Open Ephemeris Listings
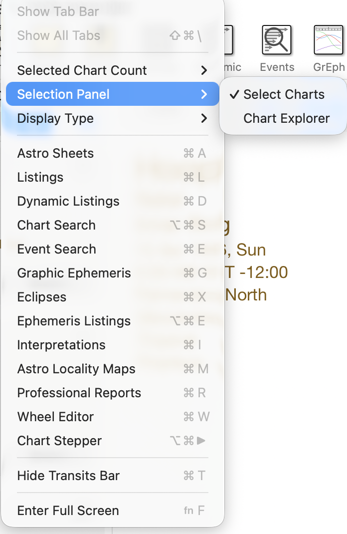The width and height of the screenshot is (347, 534). (x=74, y=321)
